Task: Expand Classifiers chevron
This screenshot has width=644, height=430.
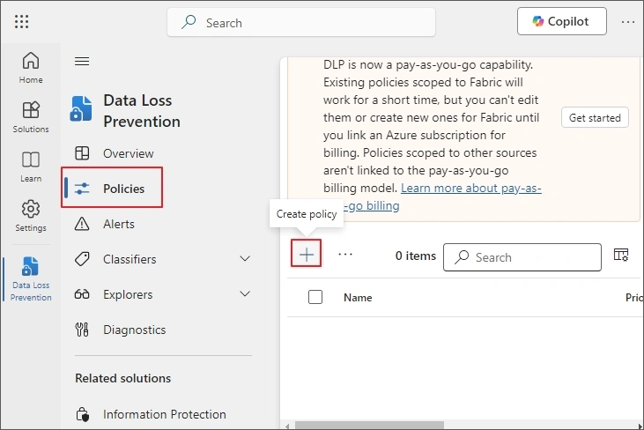Action: (x=245, y=259)
